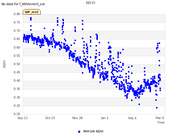Viewport: 182px width, 137px height.
Task: Click the 0.65 y-axis tick value
Action: click(x=17, y=39)
